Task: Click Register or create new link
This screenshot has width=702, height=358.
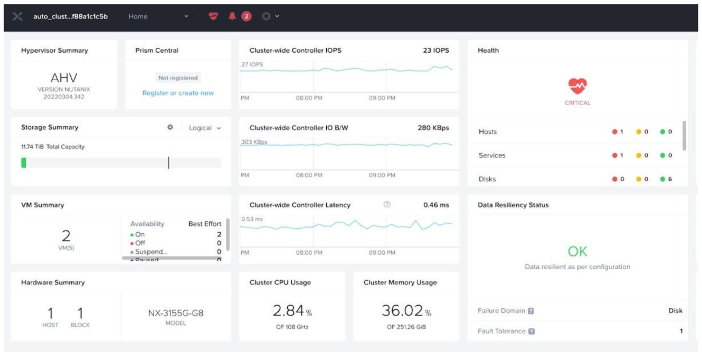Action: pos(178,93)
